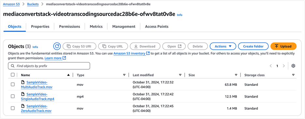305x119 pixels.
Task: Sort by Storage class column arrow
Action: coord(293,75)
